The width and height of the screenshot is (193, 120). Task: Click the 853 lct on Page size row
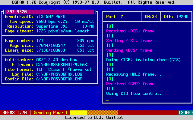[86, 45]
